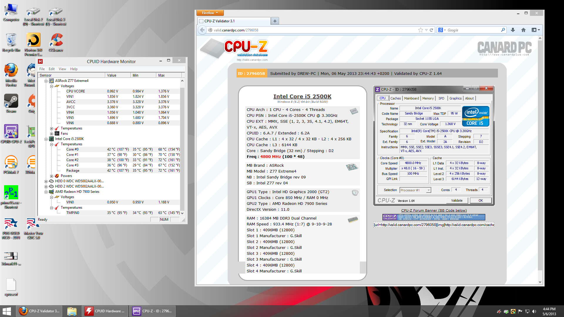Open CPUID CPU-Z desktop shortcut

11,134
